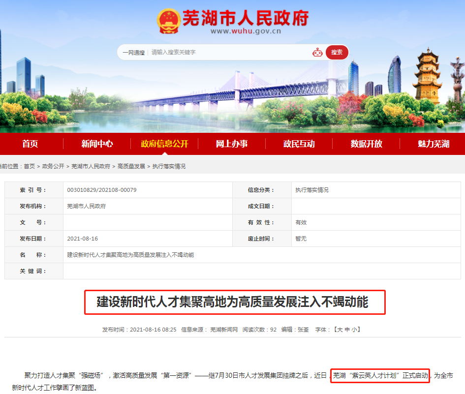The height and width of the screenshot is (394, 465).
Task: Open the 数据开放 navigation item
Action: [x=366, y=144]
